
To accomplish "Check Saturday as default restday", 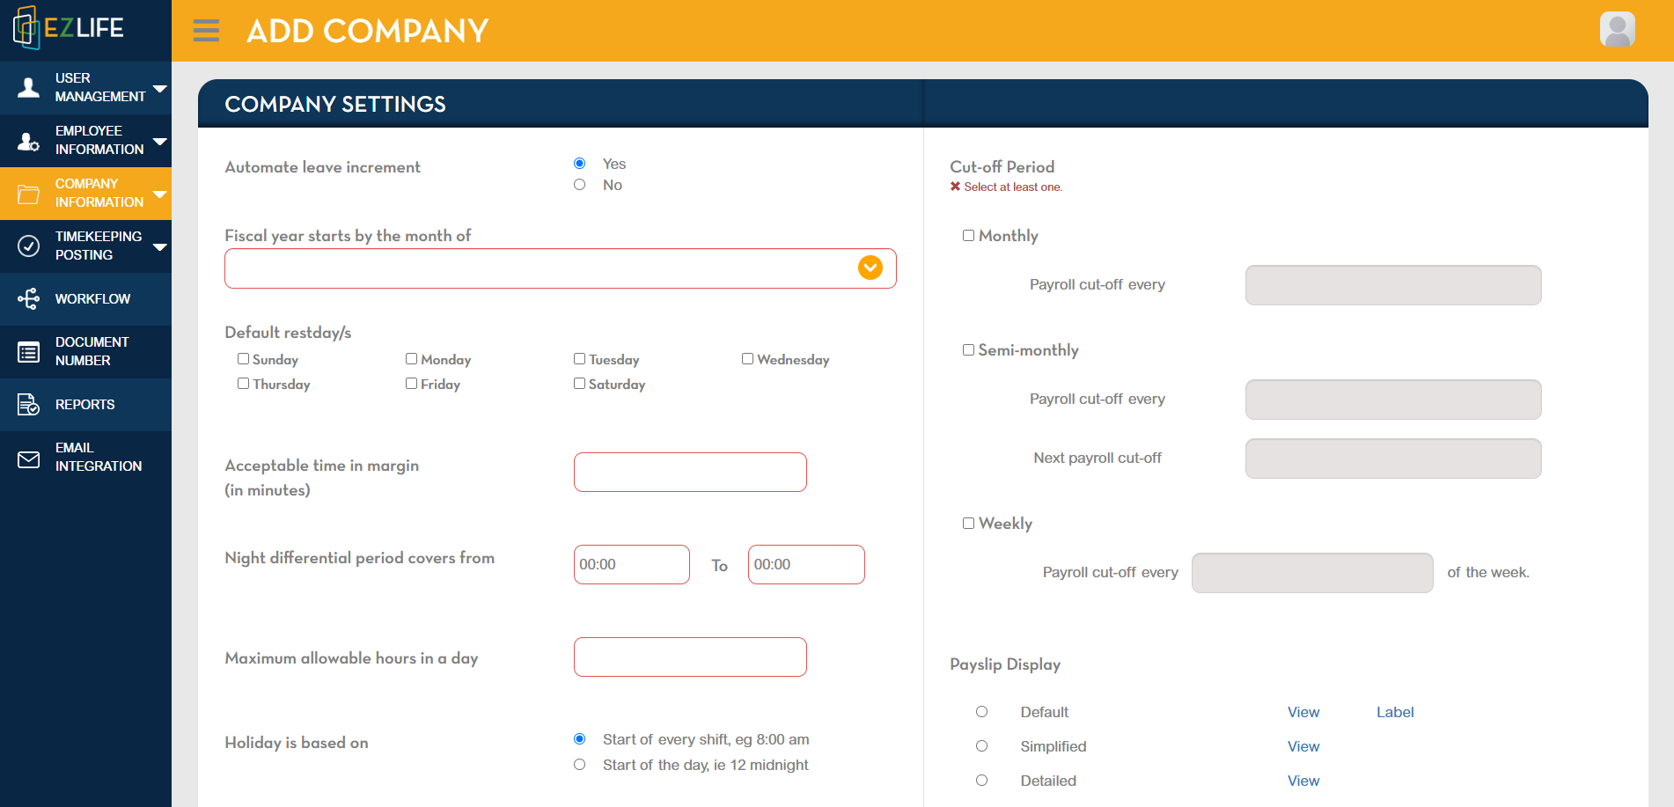I will [x=579, y=384].
